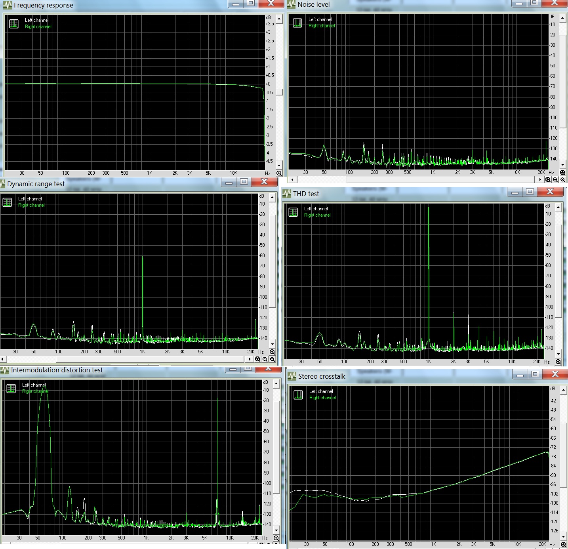Screen dimensions: 568x549
Task: Click scroll-up arrow in Frequency response window
Action: pos(279,19)
